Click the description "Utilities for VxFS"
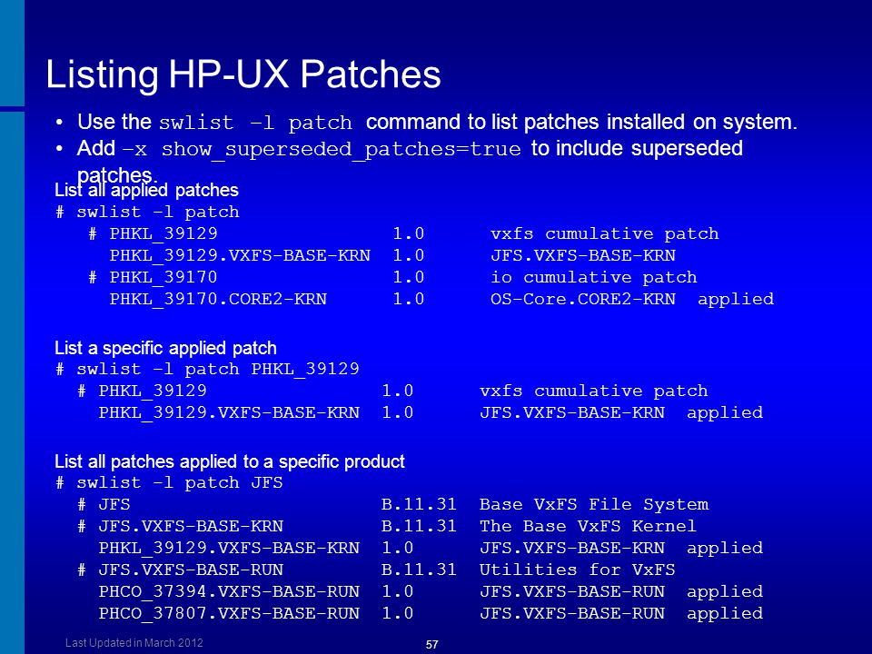Viewport: 872px width, 654px height. [x=578, y=570]
